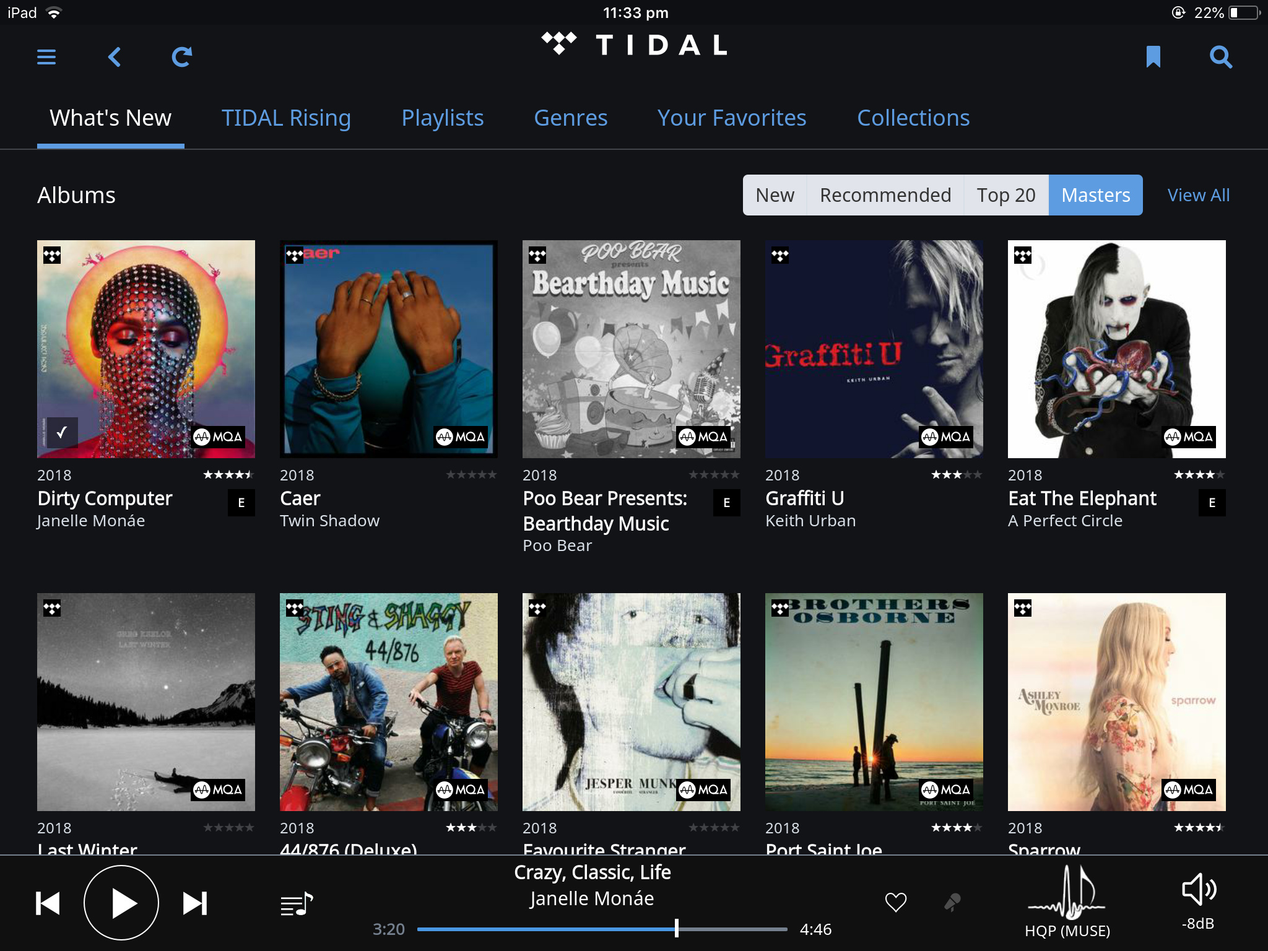This screenshot has height=951, width=1268.
Task: Open bookmarks via the bookmark icon
Action: [x=1153, y=57]
